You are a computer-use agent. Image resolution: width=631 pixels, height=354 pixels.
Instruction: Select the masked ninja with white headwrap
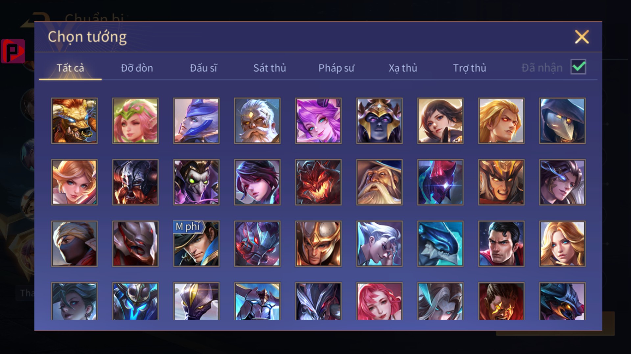point(74,244)
